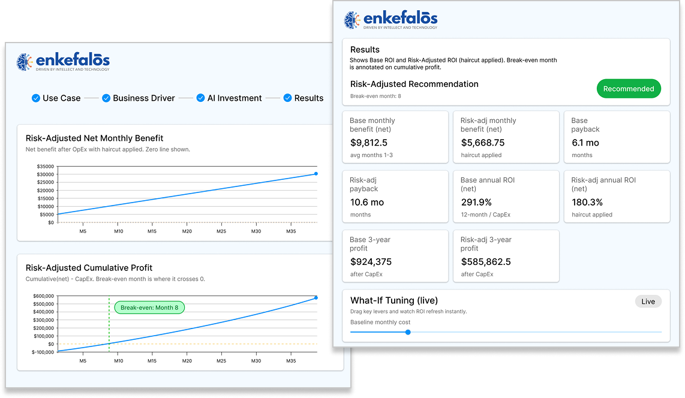Select the Risk-adj payback metric card
This screenshot has width=685, height=398.
pos(395,197)
